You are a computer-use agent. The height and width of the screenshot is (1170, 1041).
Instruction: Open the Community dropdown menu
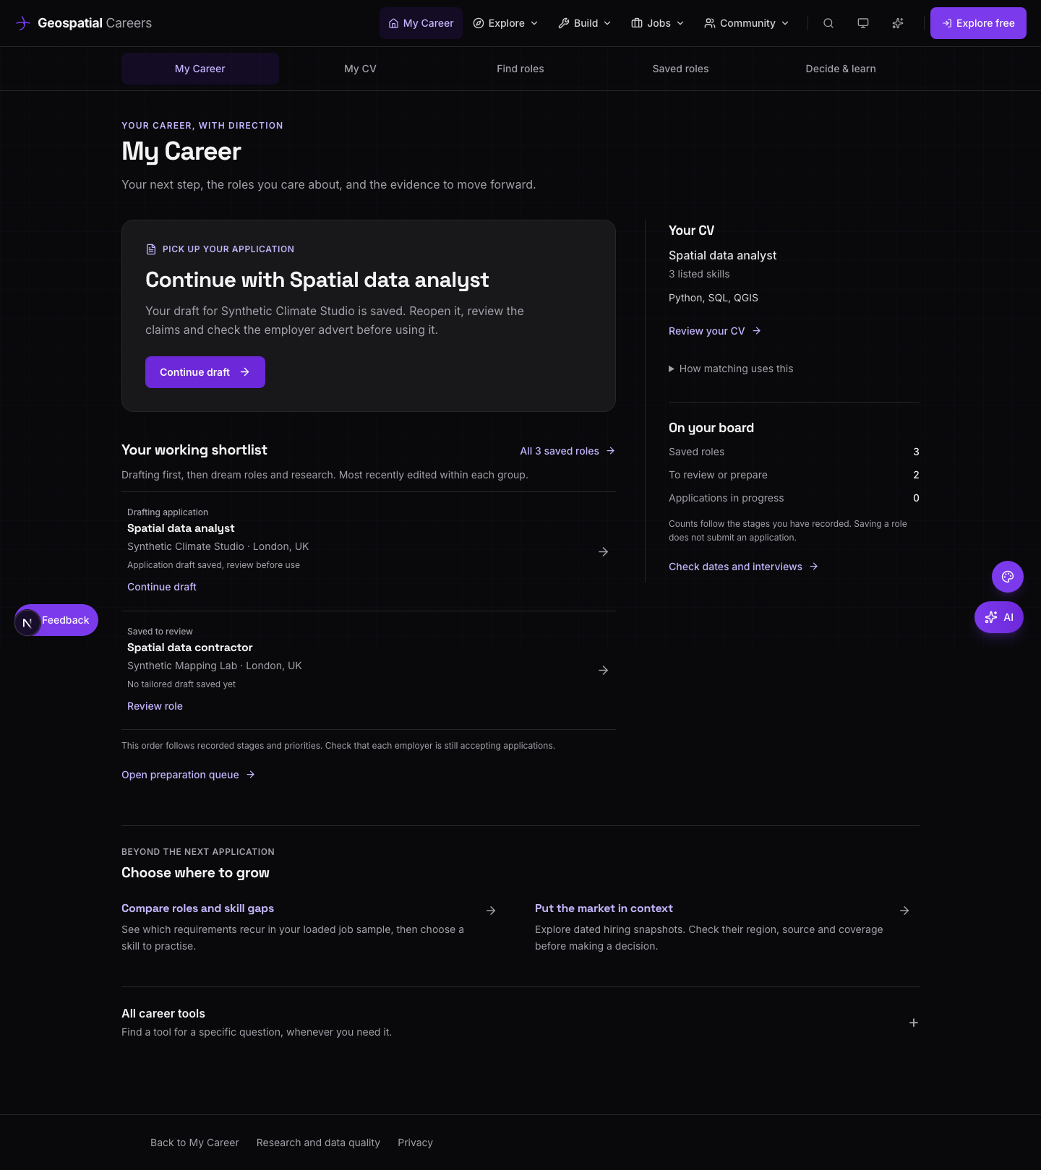(747, 23)
